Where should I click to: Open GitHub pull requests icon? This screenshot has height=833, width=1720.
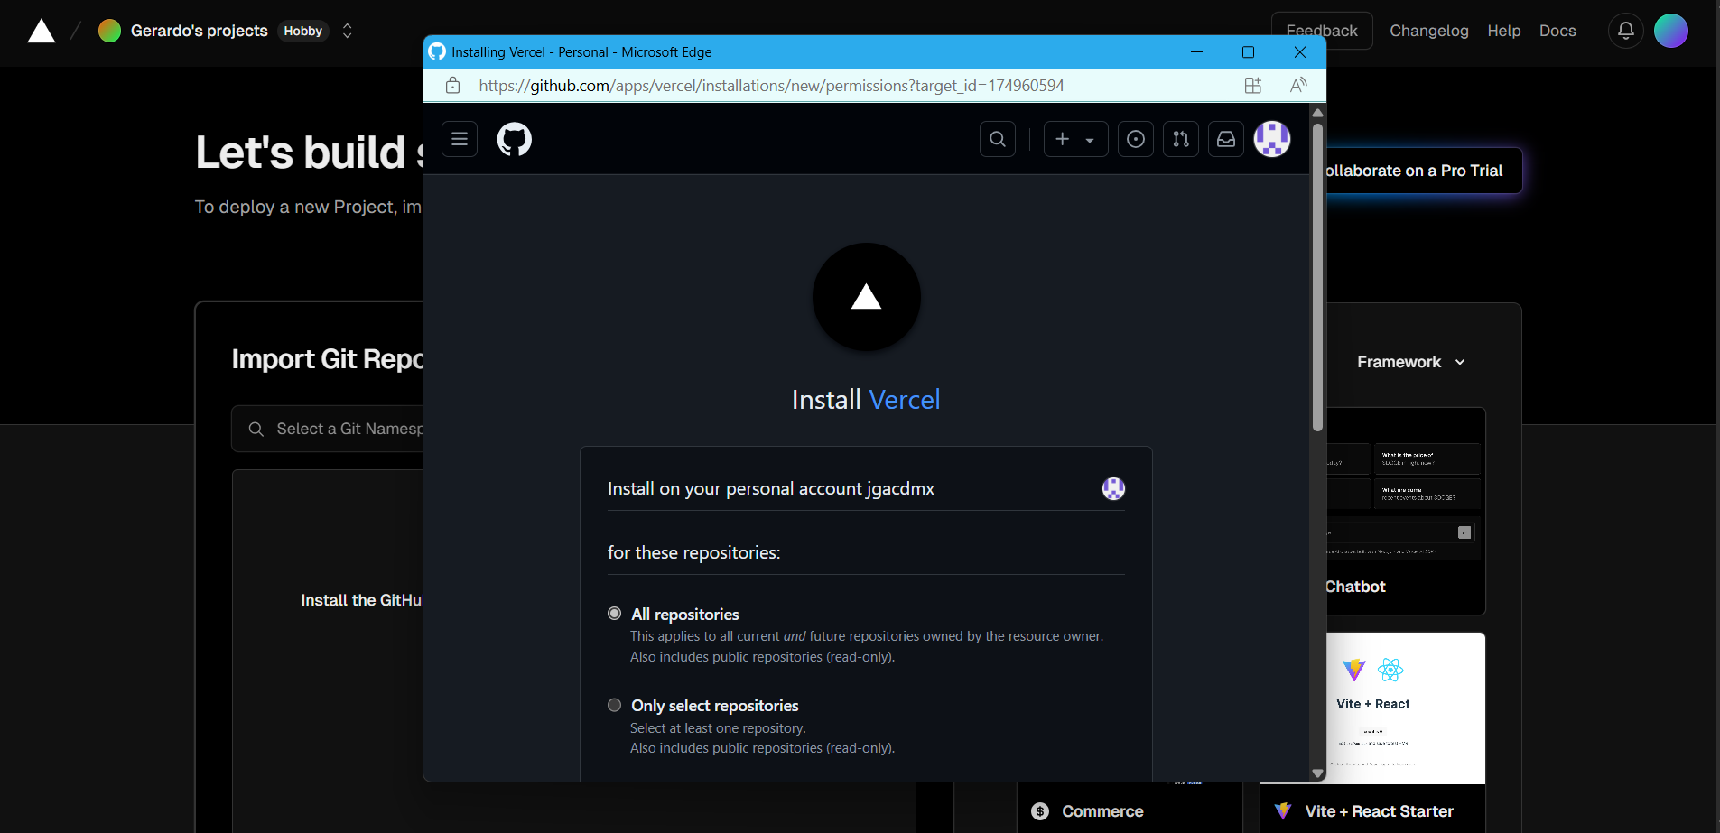[x=1181, y=139]
